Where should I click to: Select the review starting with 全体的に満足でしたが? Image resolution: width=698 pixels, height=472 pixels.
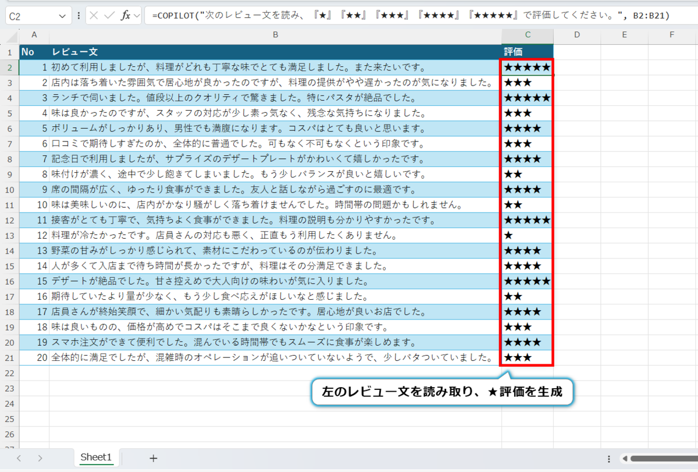(x=276, y=358)
